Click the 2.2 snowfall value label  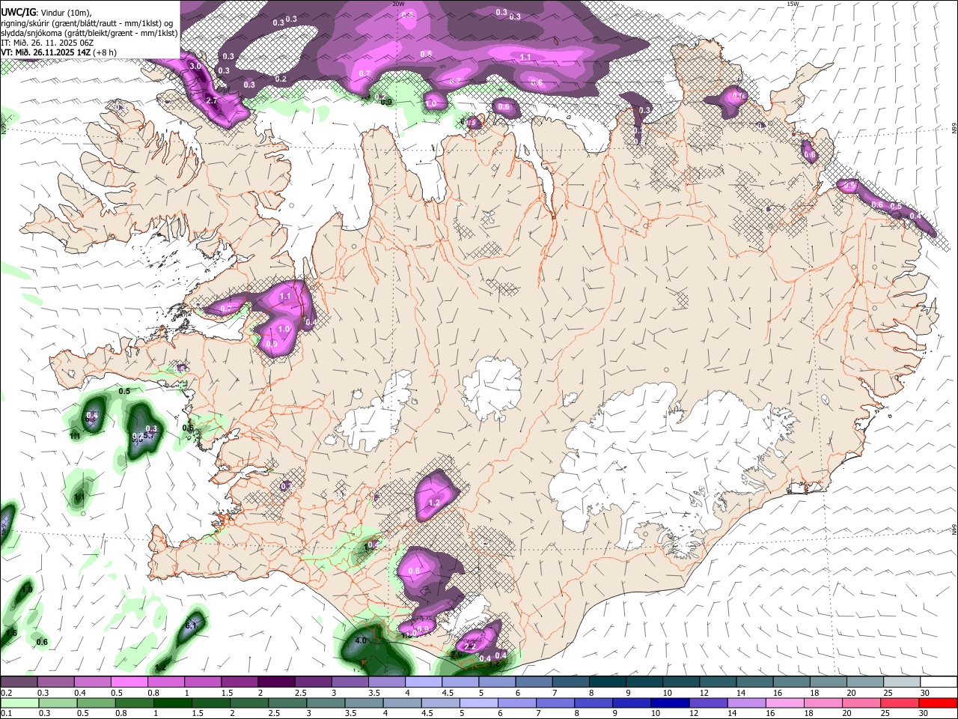point(470,646)
